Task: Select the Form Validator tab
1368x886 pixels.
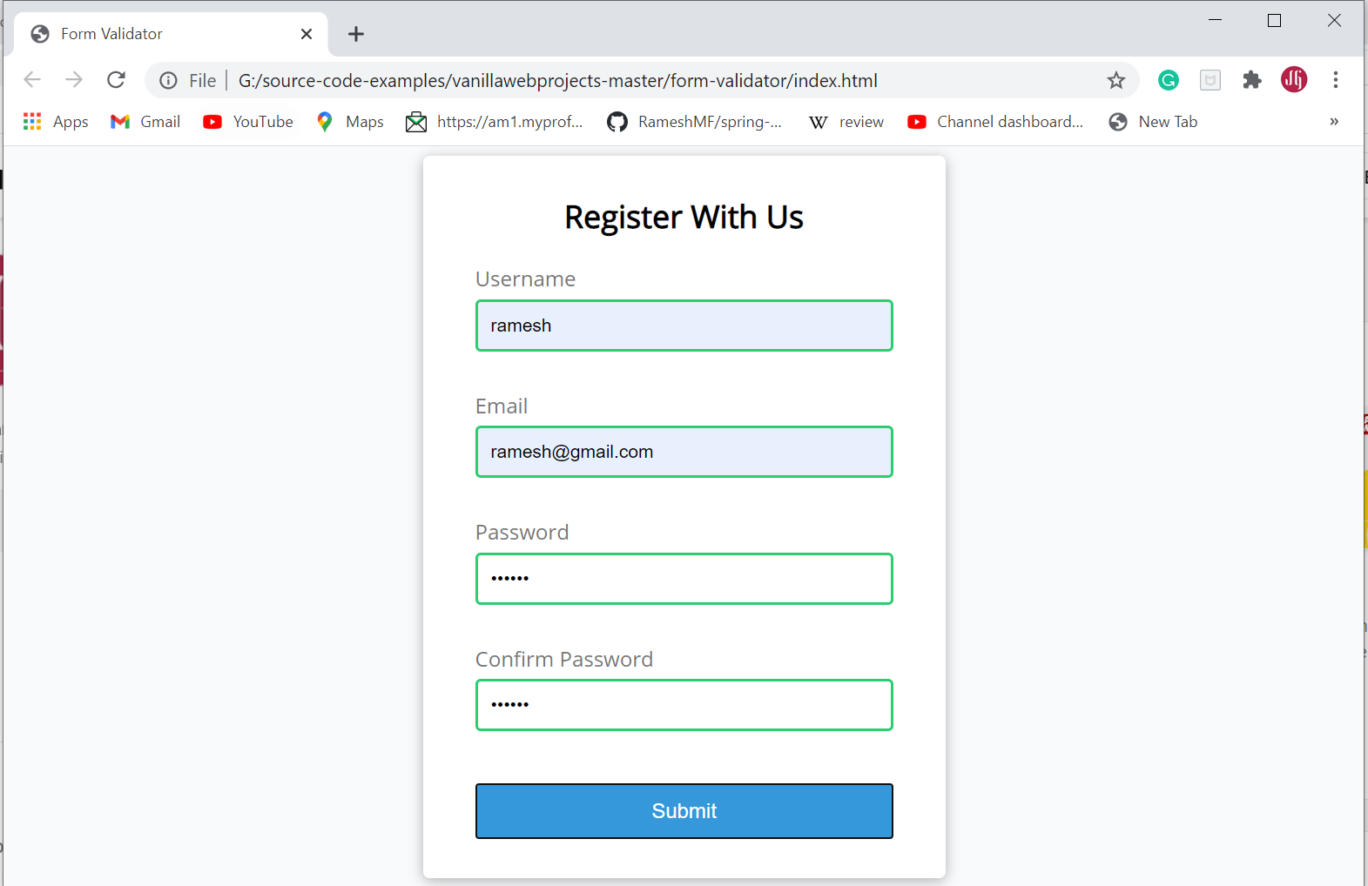Action: (x=172, y=34)
